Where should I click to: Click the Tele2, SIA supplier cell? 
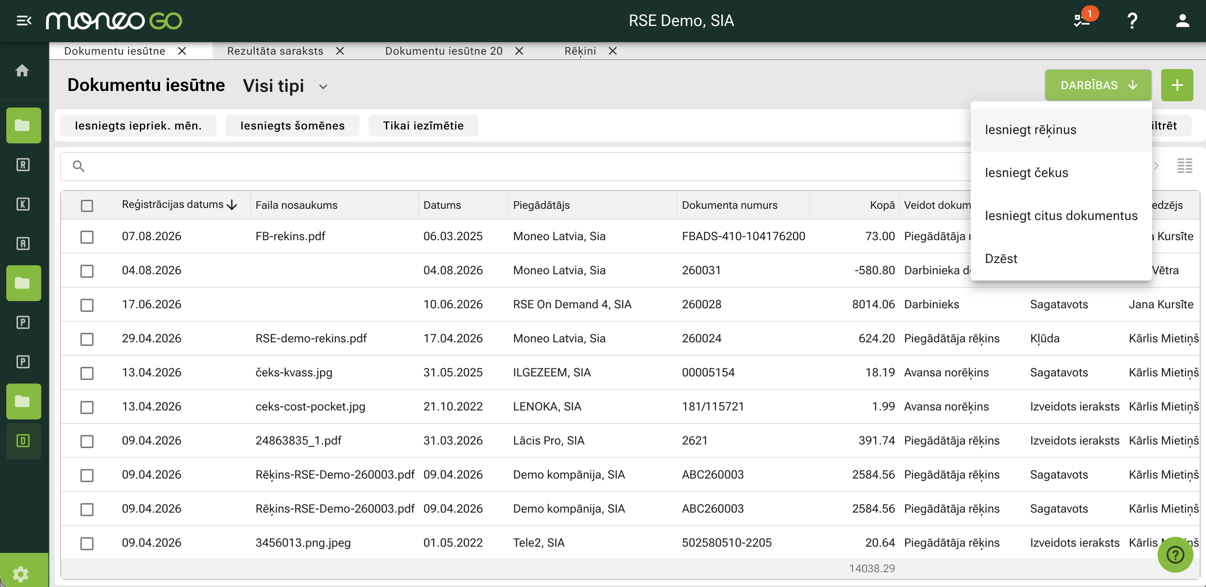pyautogui.click(x=538, y=543)
